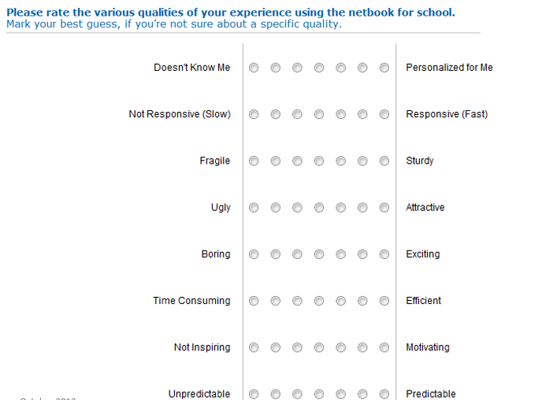
Task: Pick the radio button closest to Sturdy
Action: (384, 161)
